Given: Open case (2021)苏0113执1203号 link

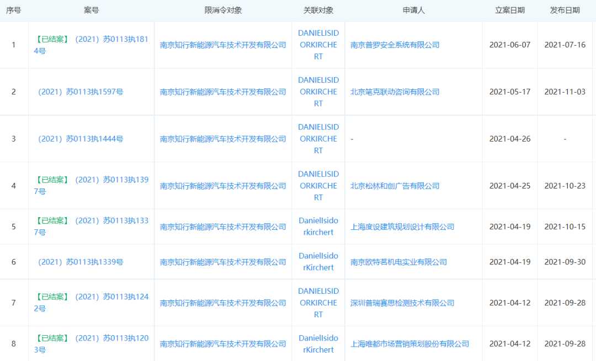Looking at the screenshot, I should click(x=91, y=344).
